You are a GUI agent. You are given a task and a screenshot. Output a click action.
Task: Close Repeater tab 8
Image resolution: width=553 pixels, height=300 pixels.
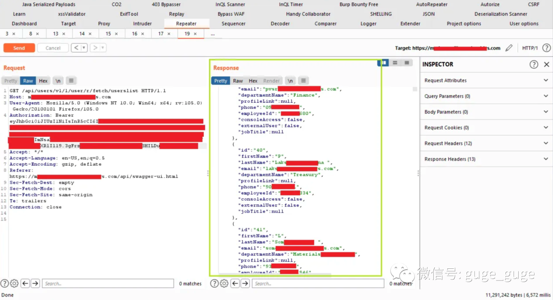(37, 34)
